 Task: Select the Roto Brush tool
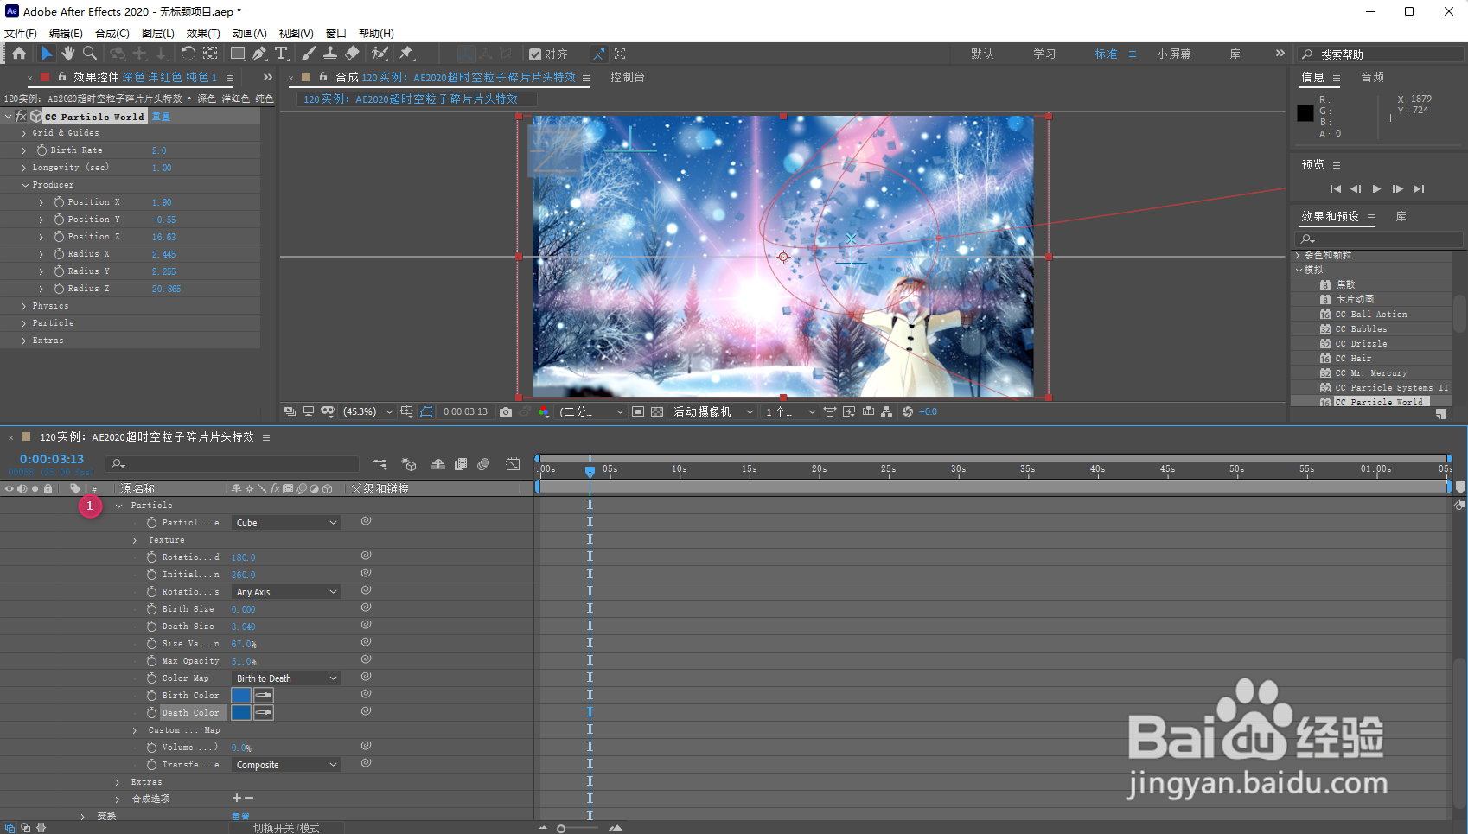[380, 54]
